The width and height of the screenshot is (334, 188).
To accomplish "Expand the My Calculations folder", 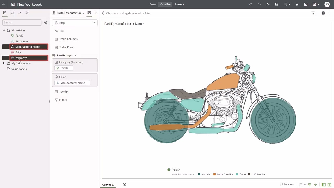I will (4, 63).
